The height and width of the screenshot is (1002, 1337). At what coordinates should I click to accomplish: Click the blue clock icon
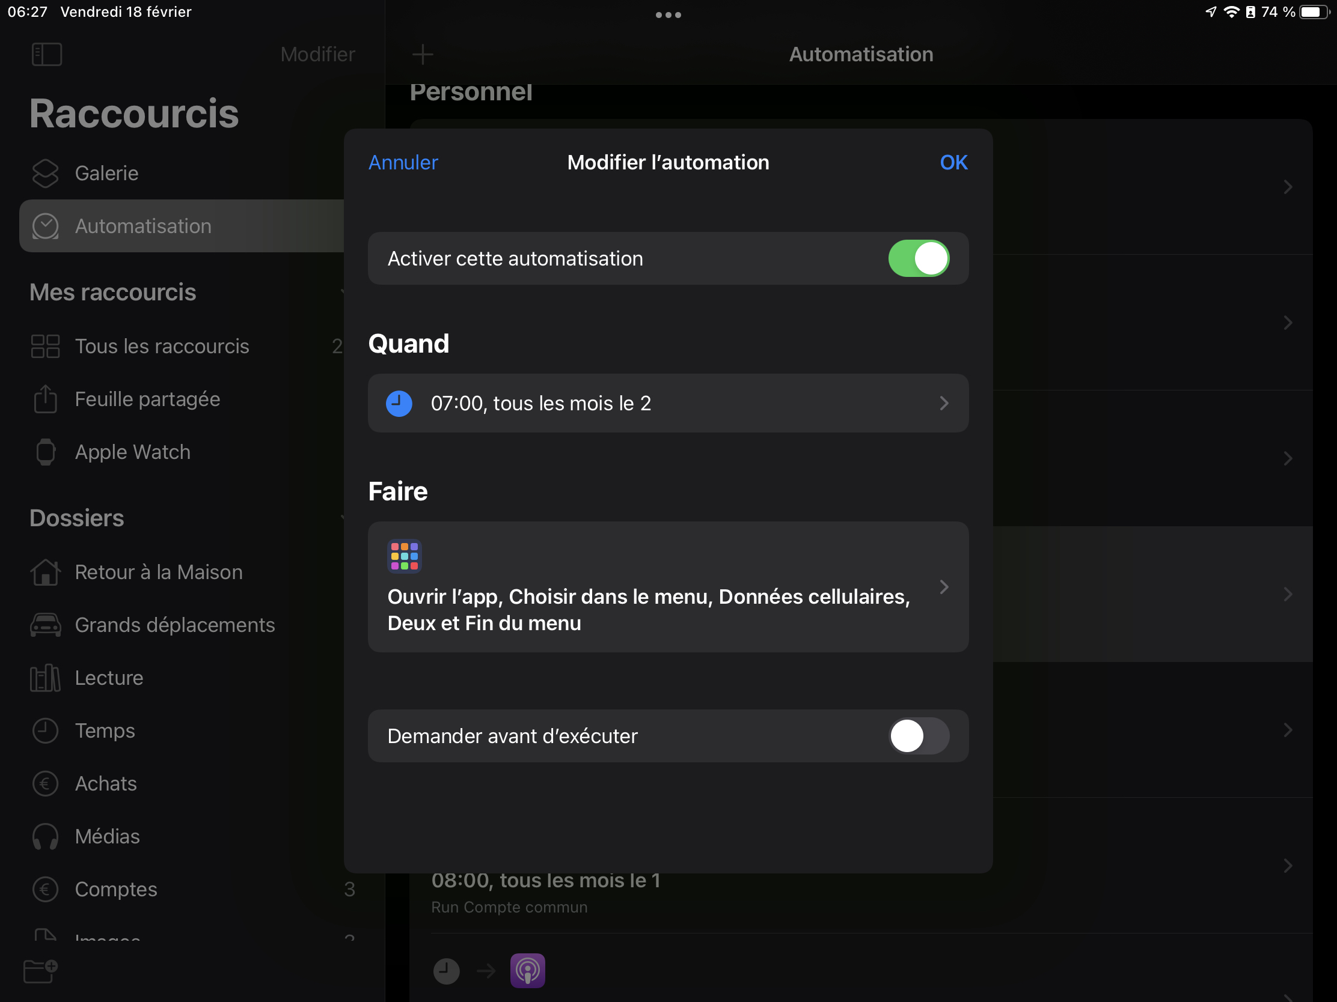399,404
